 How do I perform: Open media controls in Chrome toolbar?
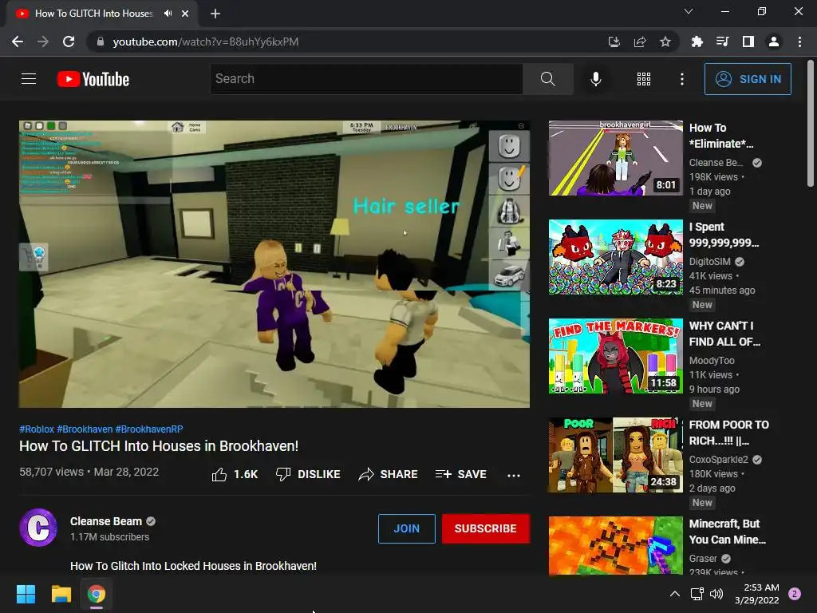(723, 42)
